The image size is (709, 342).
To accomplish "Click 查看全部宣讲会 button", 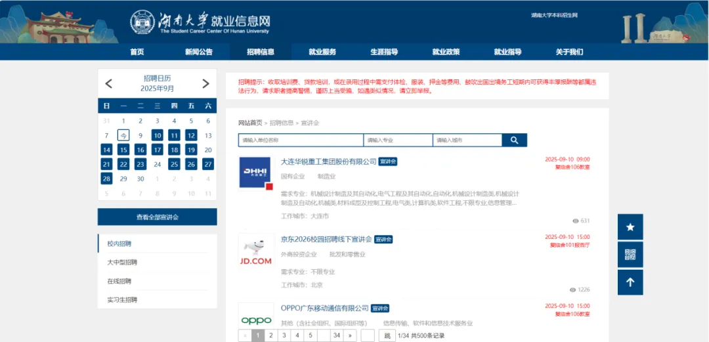I will (x=158, y=217).
